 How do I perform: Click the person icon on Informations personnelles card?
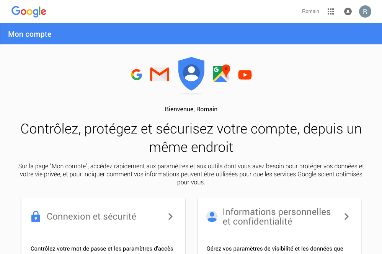pyautogui.click(x=212, y=216)
